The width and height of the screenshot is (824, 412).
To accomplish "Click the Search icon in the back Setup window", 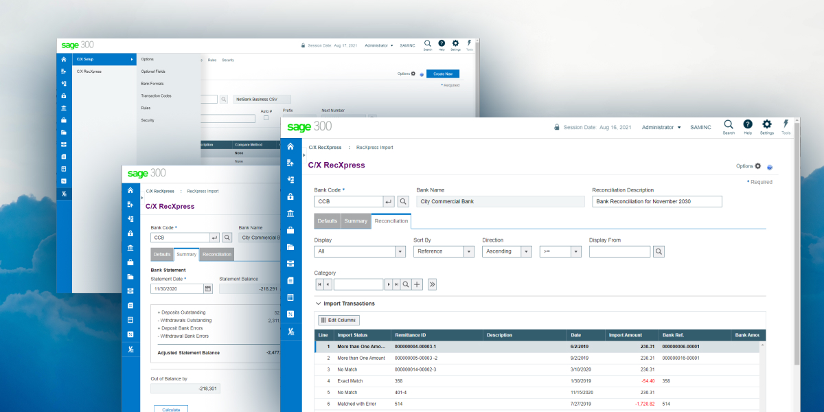I will pos(428,45).
